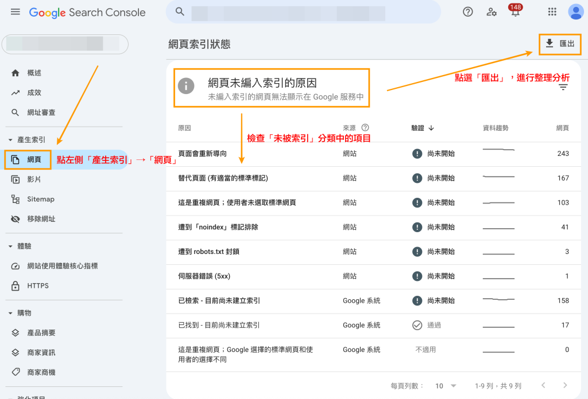Collapse the 產生索引 section
This screenshot has width=588, height=399.
click(x=10, y=140)
